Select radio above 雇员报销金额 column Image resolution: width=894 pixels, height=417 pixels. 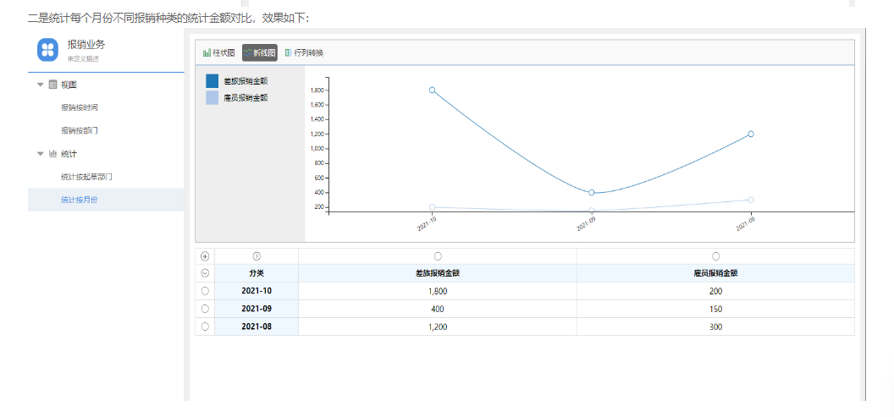[x=715, y=256]
